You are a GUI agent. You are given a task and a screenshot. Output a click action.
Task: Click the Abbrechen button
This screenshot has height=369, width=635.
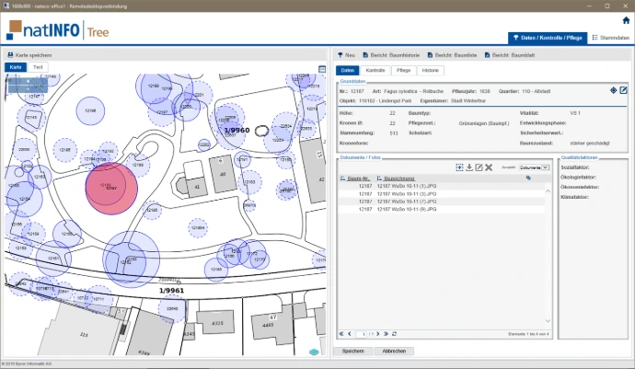coord(394,352)
